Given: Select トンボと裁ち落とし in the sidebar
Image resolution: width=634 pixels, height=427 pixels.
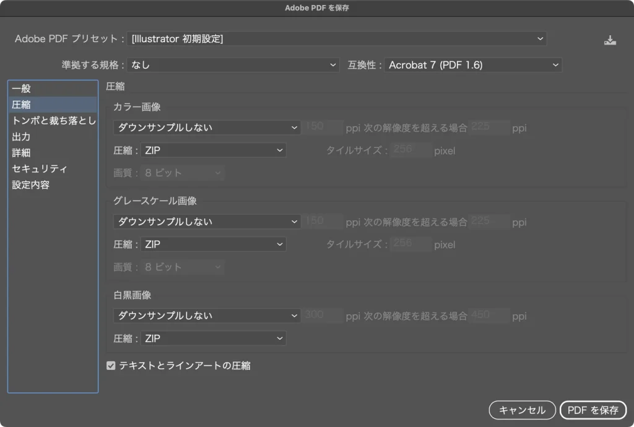Looking at the screenshot, I should [53, 121].
